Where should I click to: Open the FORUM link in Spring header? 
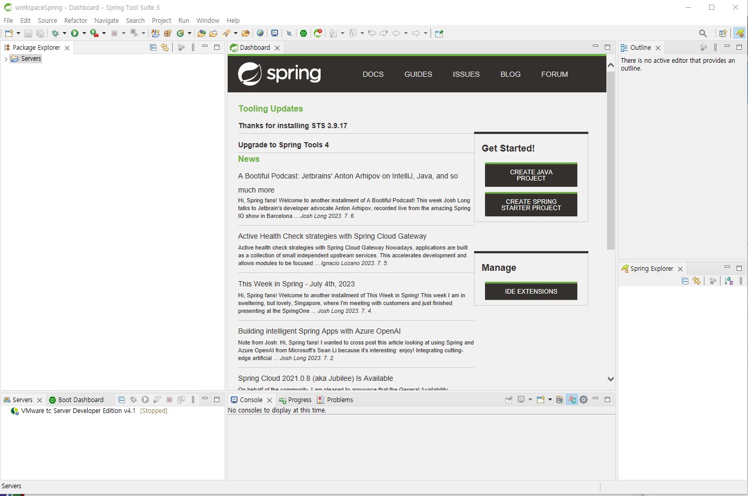pos(555,74)
